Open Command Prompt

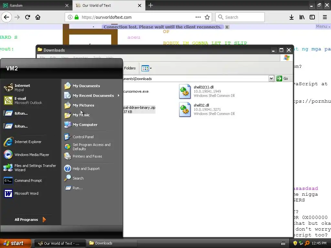pos(31,181)
